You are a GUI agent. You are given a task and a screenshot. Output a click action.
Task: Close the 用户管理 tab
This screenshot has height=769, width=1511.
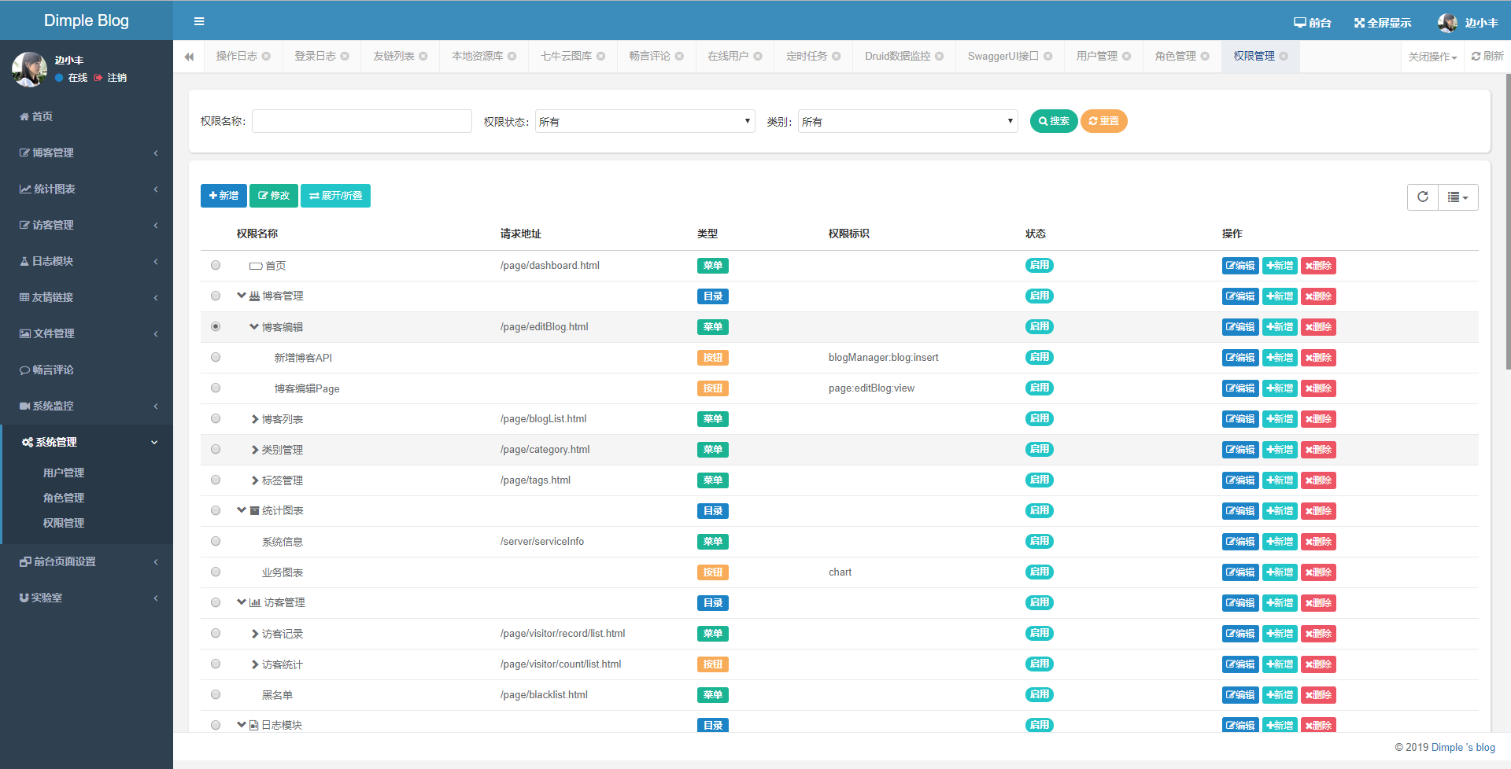[x=1127, y=57]
